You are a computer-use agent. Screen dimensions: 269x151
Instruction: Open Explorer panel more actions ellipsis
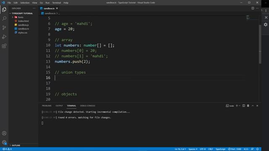[34, 8]
